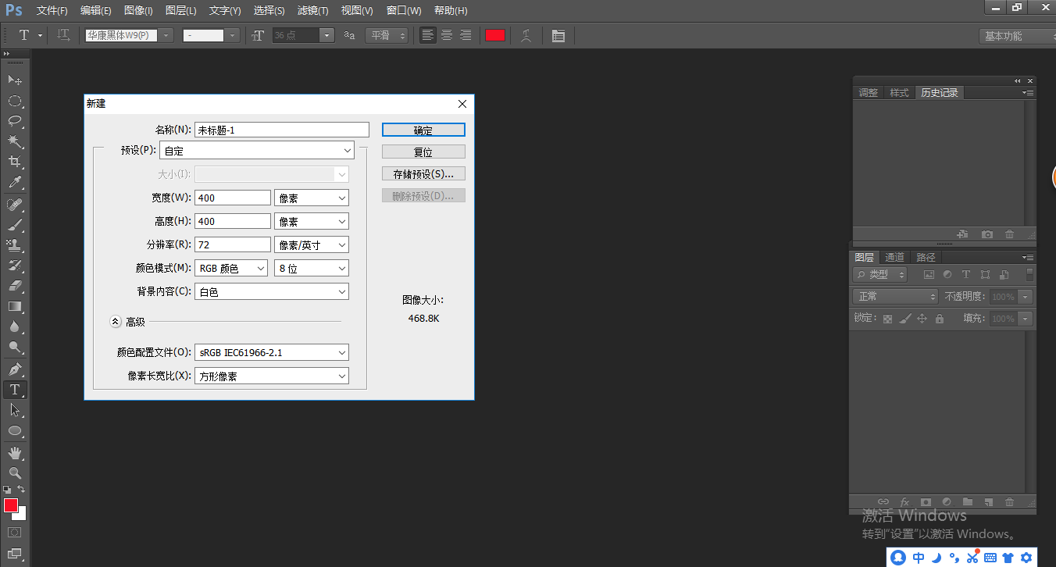Click the 存储预设(S)... button
Screen dimensions: 1056x567
pos(423,174)
